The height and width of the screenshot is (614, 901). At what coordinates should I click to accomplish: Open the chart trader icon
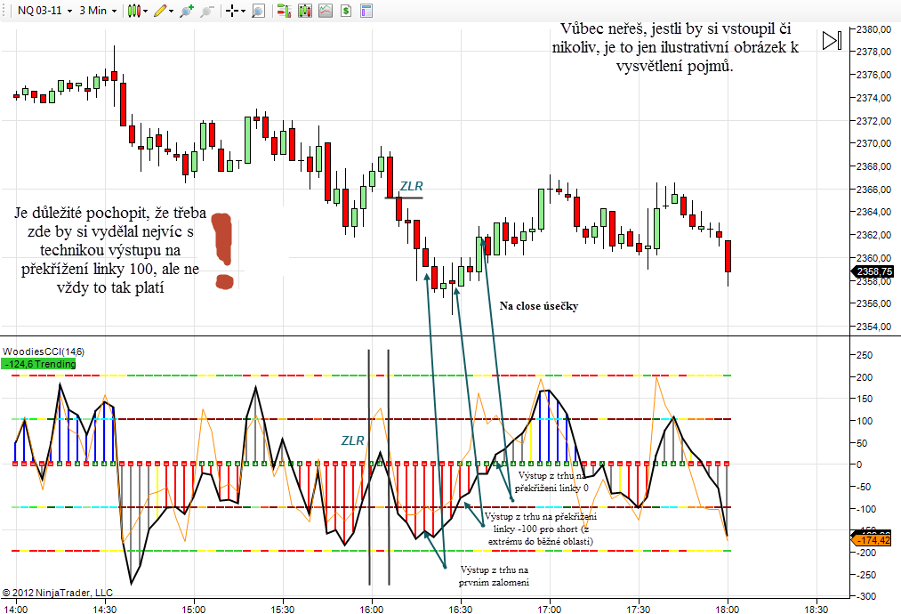tap(284, 11)
